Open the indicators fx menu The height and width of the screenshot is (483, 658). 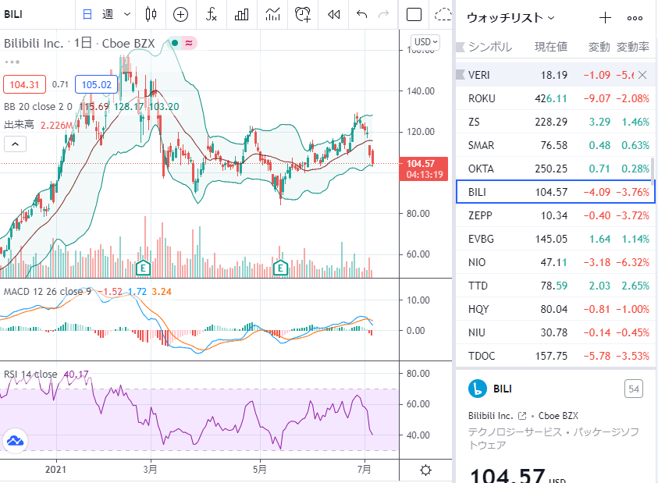point(211,15)
